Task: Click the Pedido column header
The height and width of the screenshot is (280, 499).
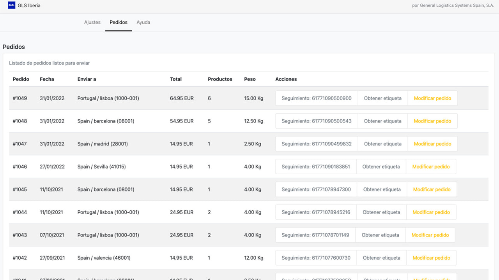Action: coord(20,79)
